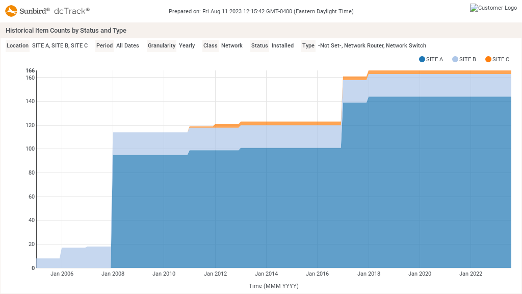Click the SITE B light blue legend dot
This screenshot has width=522, height=294.
click(x=455, y=59)
